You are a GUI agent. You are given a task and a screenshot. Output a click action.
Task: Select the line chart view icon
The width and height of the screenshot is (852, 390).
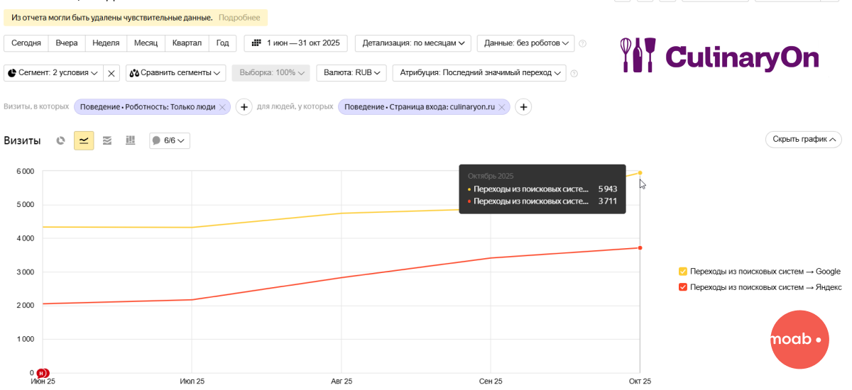click(x=84, y=140)
